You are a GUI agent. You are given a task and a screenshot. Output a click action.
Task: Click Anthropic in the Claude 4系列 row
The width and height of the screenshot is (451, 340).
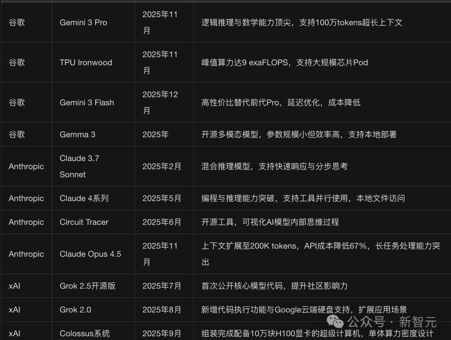pos(26,198)
